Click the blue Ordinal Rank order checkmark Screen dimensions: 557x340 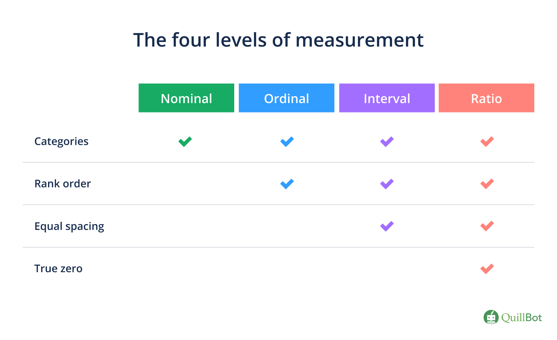(x=287, y=184)
